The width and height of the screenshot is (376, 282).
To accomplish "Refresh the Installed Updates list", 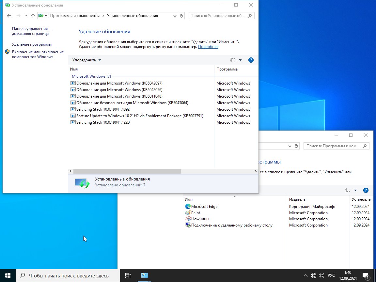I will click(181, 16).
